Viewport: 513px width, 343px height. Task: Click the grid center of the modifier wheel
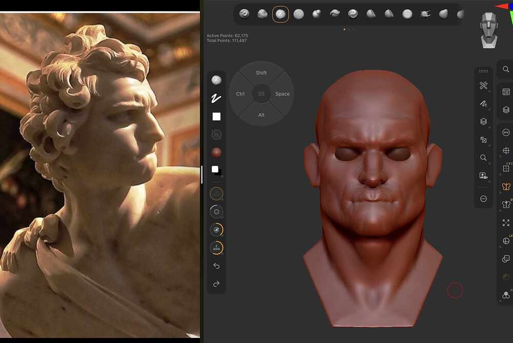coord(261,94)
